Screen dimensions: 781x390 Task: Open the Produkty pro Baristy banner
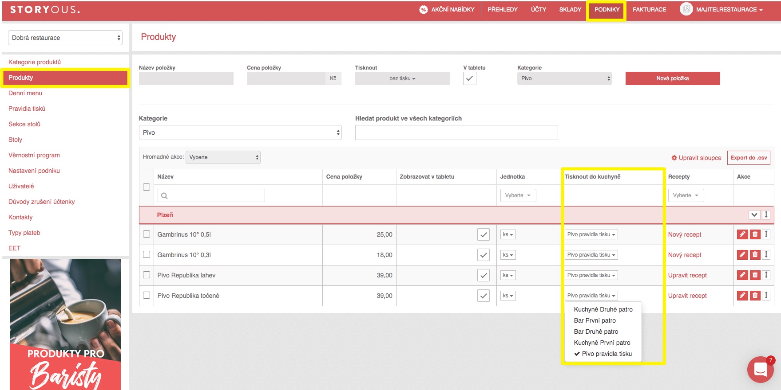(65, 324)
